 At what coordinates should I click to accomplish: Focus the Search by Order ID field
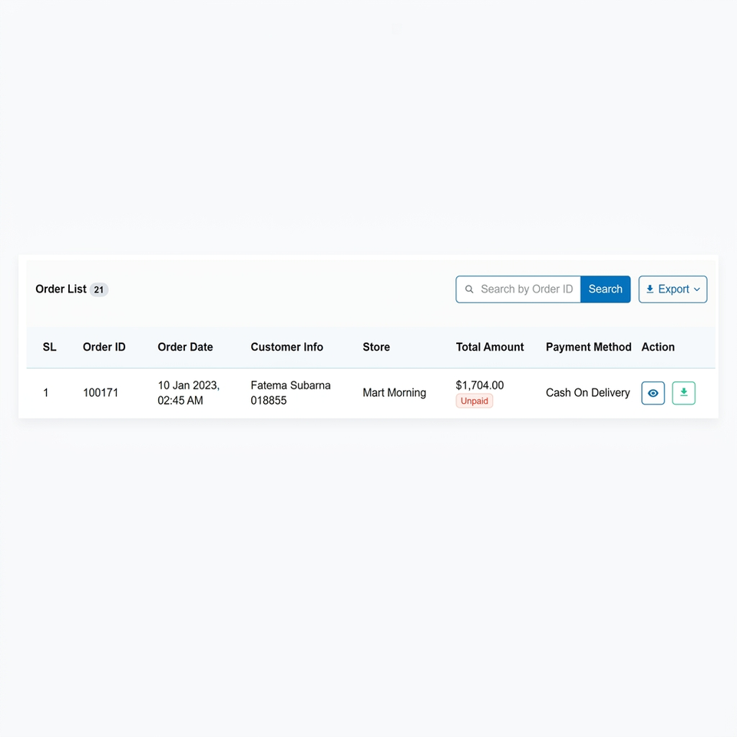click(518, 289)
